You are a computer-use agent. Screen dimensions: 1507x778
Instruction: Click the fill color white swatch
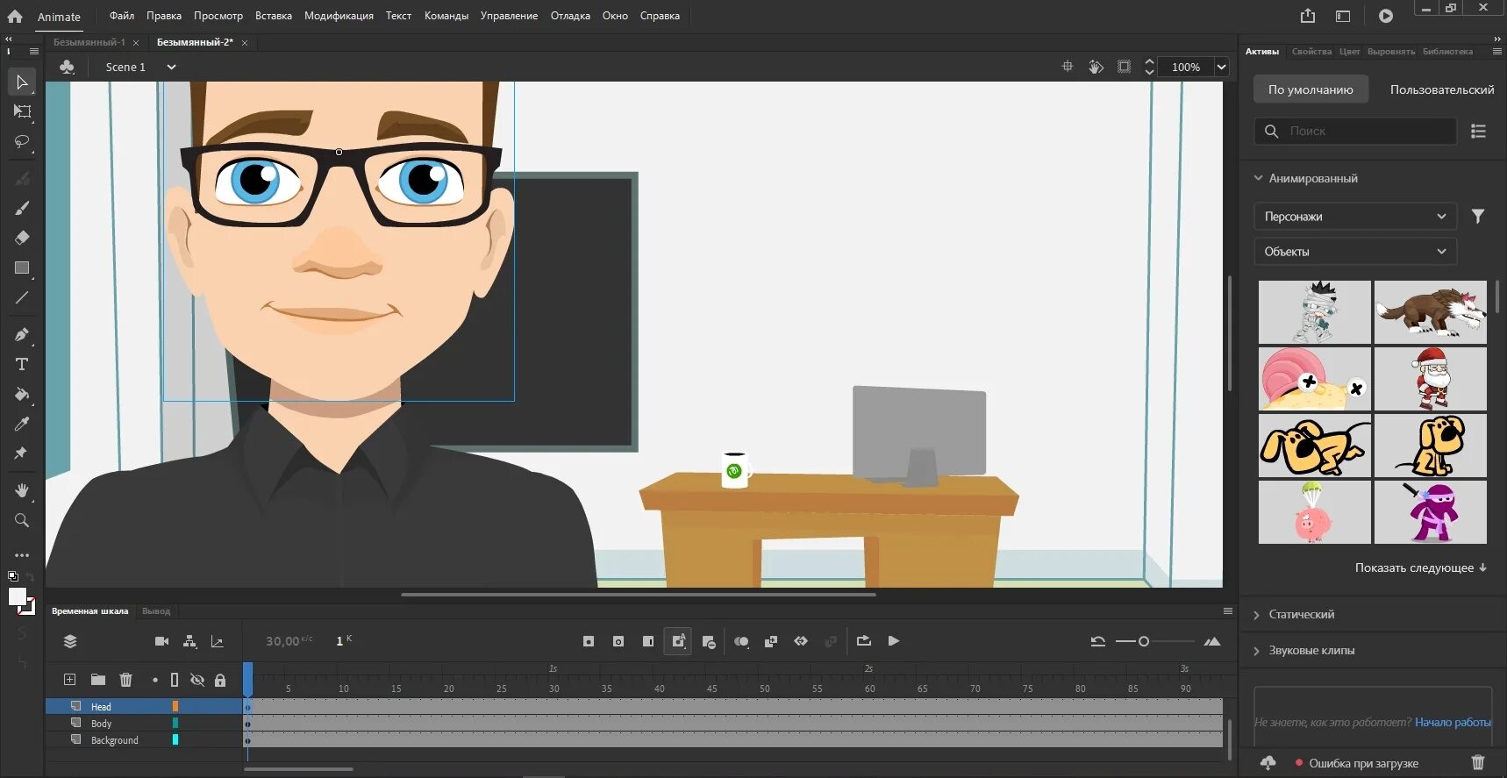(x=17, y=597)
